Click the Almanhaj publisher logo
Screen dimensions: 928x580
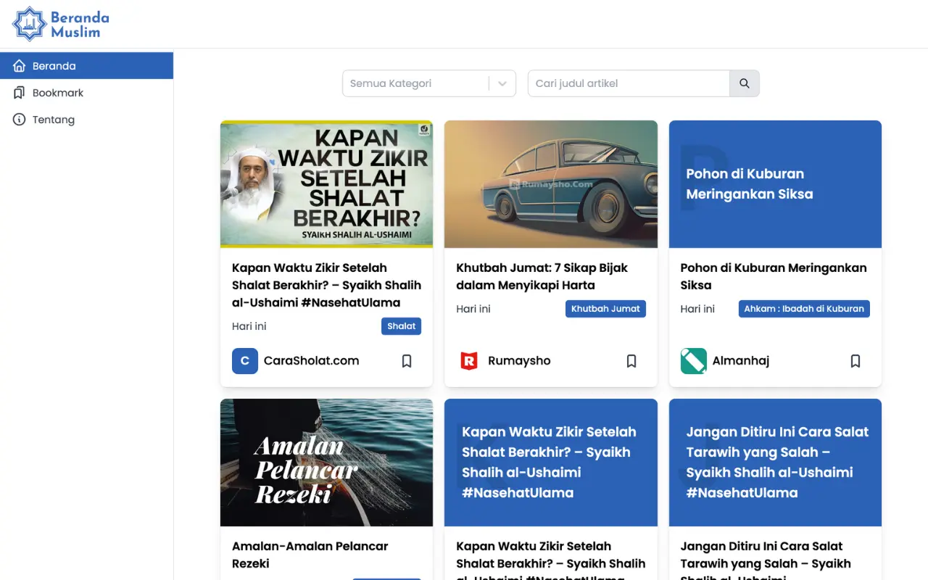tap(693, 360)
